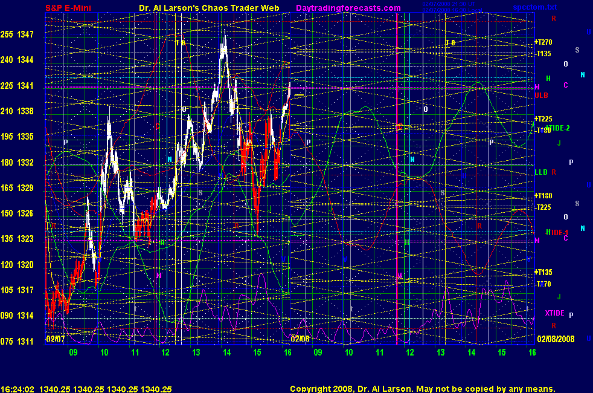Click the "Dr. Al Larson's Chaos Trader Web" heading
Image resolution: width=593 pixels, height=393 pixels.
click(209, 8)
